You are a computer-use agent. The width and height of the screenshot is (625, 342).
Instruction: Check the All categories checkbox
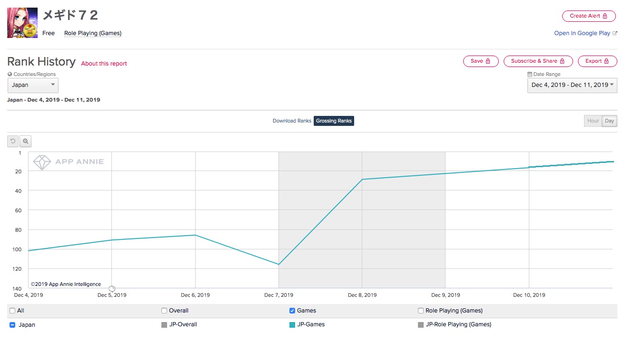pyautogui.click(x=12, y=311)
